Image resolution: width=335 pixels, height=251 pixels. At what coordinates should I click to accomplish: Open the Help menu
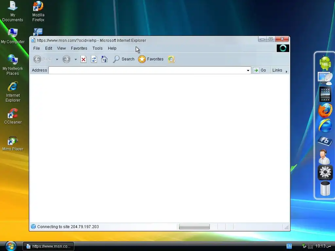tap(112, 48)
